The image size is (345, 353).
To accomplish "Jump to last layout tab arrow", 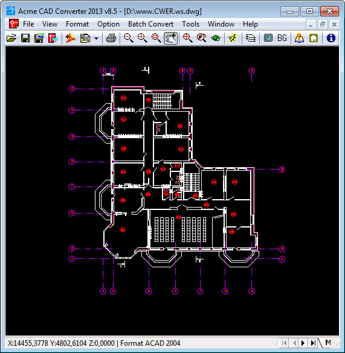I will click(x=313, y=343).
